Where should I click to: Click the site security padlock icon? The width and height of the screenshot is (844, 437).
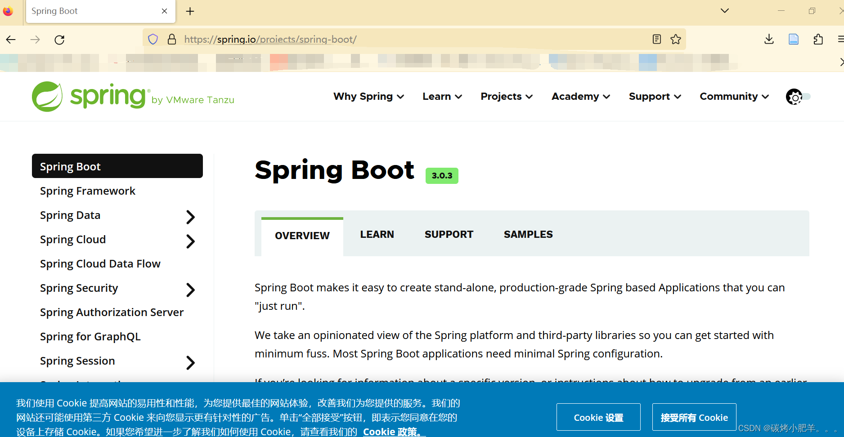pos(171,40)
